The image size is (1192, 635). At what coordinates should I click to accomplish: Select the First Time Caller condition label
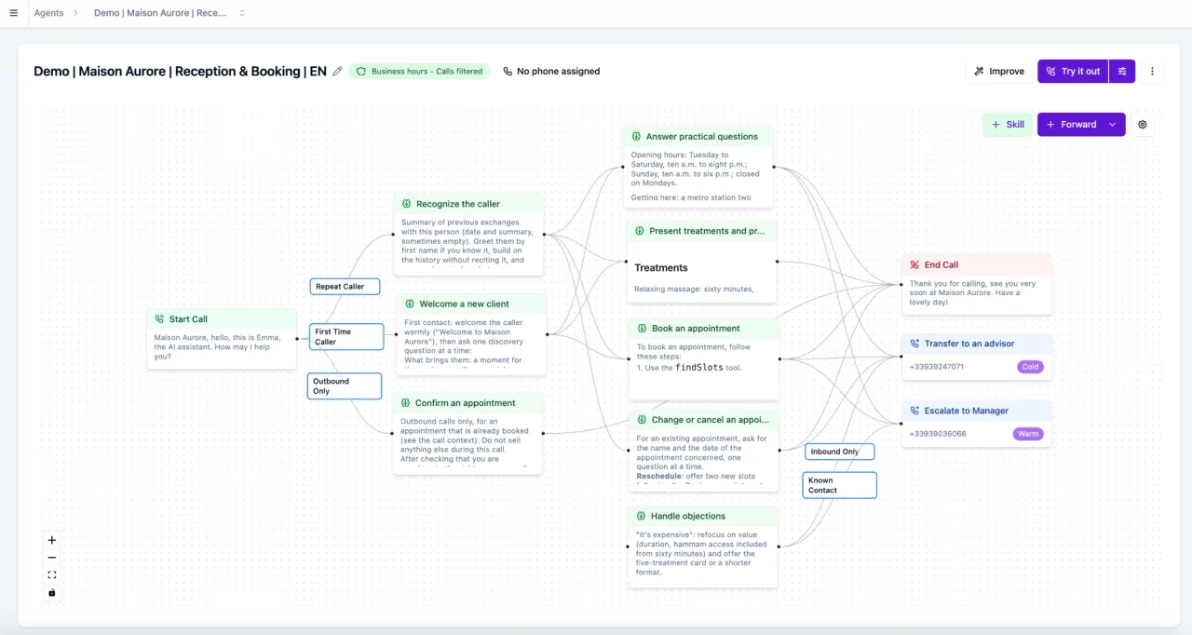346,336
